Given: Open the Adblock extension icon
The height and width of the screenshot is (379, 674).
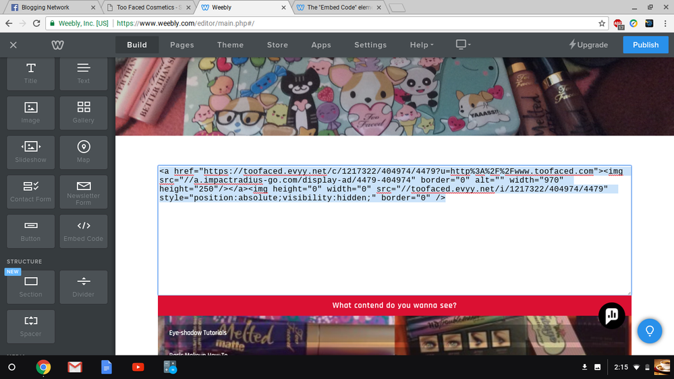Looking at the screenshot, I should pos(619,24).
